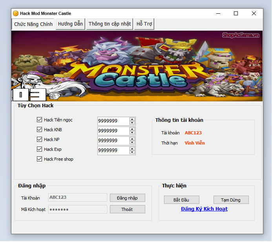Toggle the Hack KNB checkbox
The width and height of the screenshot is (272, 242).
click(x=39, y=130)
